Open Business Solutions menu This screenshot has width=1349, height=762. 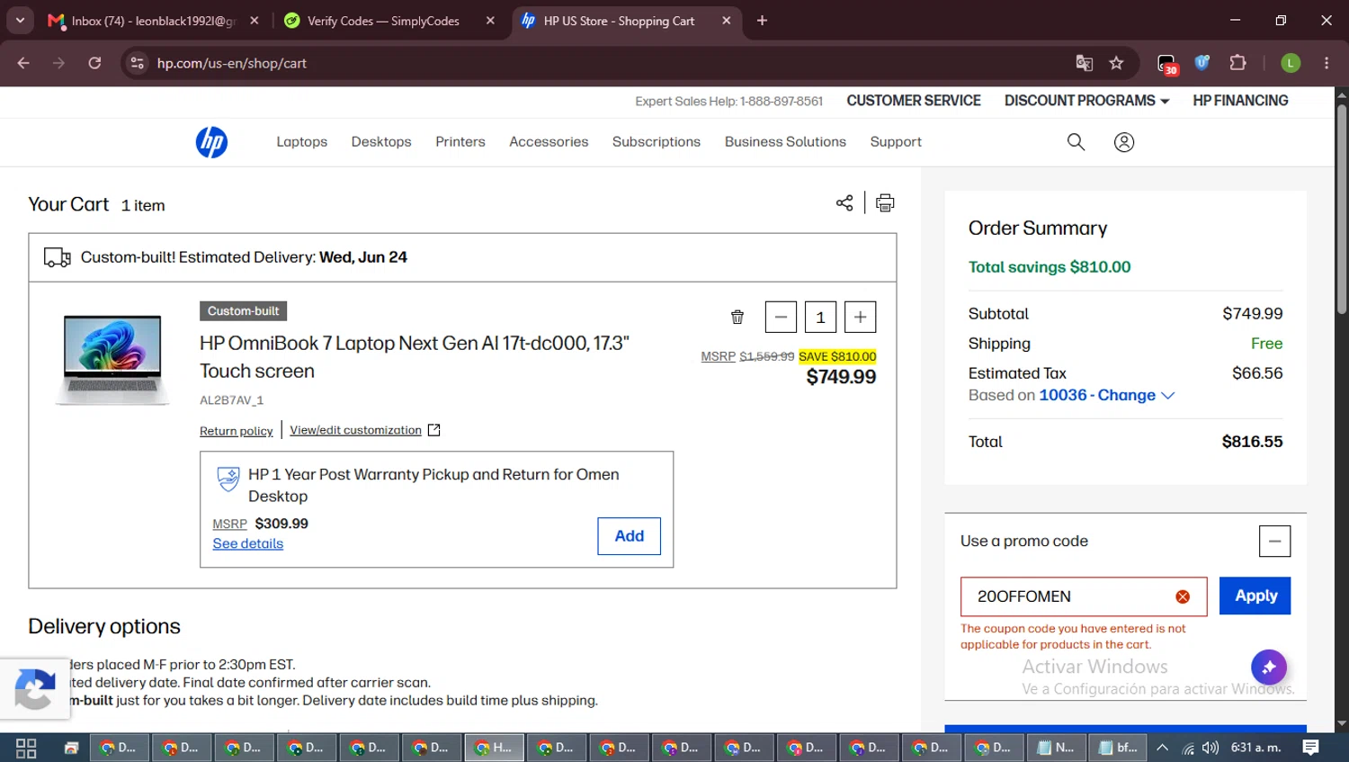tap(785, 142)
